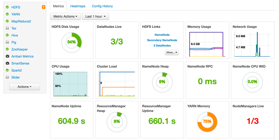Click the green status icon beside HDFS
This screenshot has height=140, width=279.
click(7, 7)
